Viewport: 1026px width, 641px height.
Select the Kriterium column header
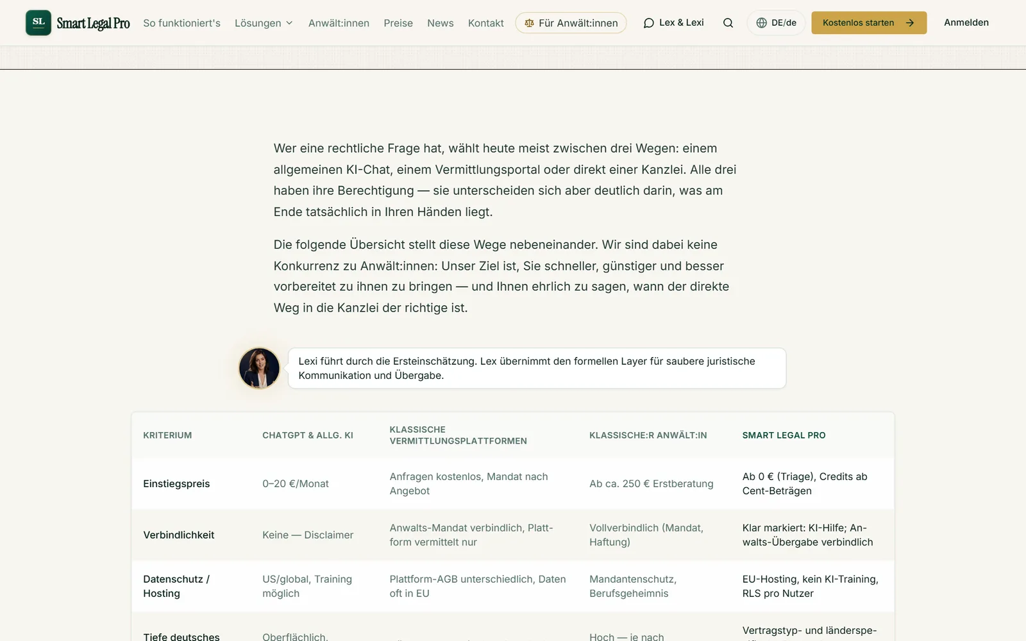[167, 435]
